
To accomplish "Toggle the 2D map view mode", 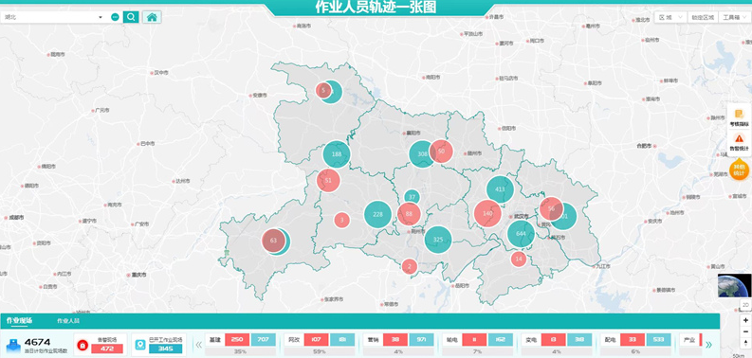I will (745, 304).
